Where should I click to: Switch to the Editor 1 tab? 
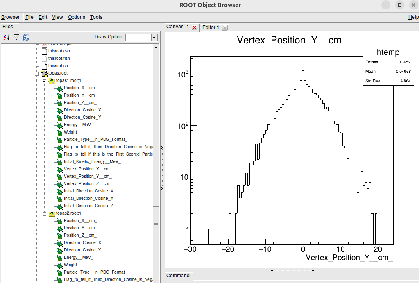coord(211,27)
